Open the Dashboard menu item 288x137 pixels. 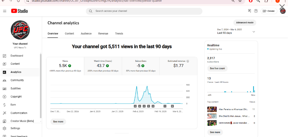pos(20,56)
